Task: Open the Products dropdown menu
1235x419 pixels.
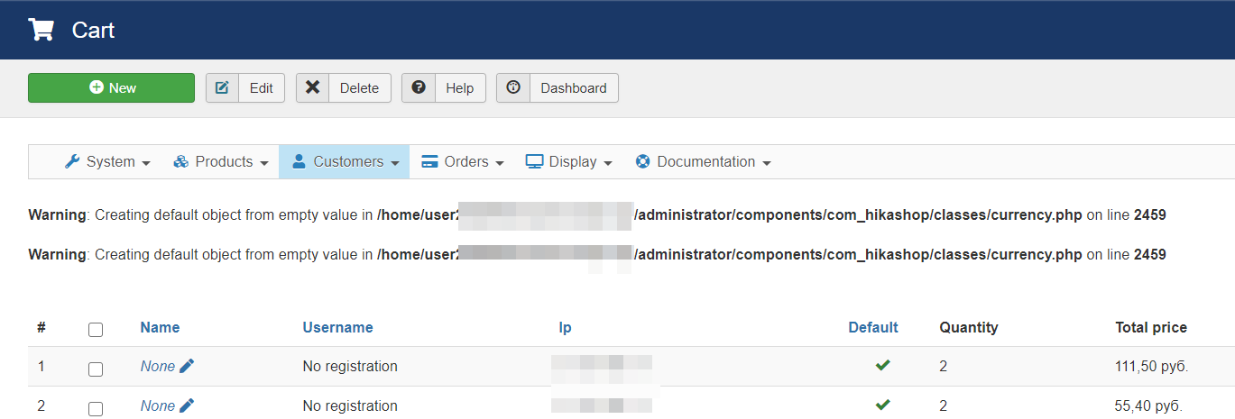Action: (x=221, y=162)
